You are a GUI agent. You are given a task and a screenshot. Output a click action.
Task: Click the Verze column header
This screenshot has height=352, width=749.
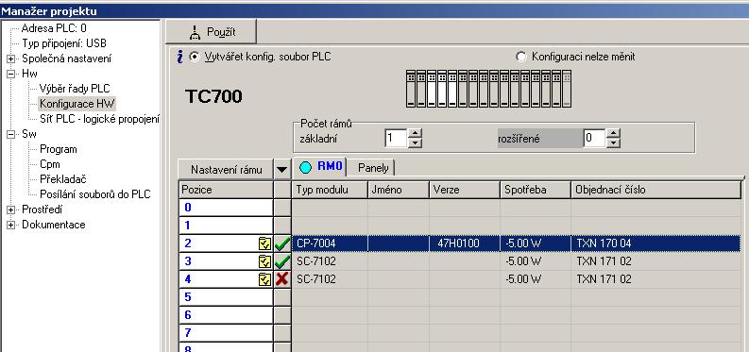click(x=465, y=190)
